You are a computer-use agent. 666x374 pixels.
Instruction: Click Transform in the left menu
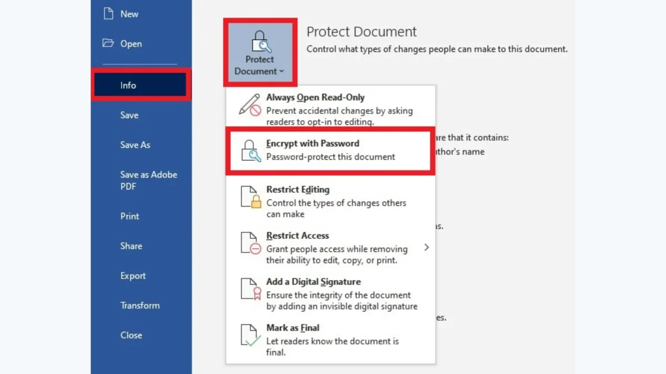[x=139, y=305]
